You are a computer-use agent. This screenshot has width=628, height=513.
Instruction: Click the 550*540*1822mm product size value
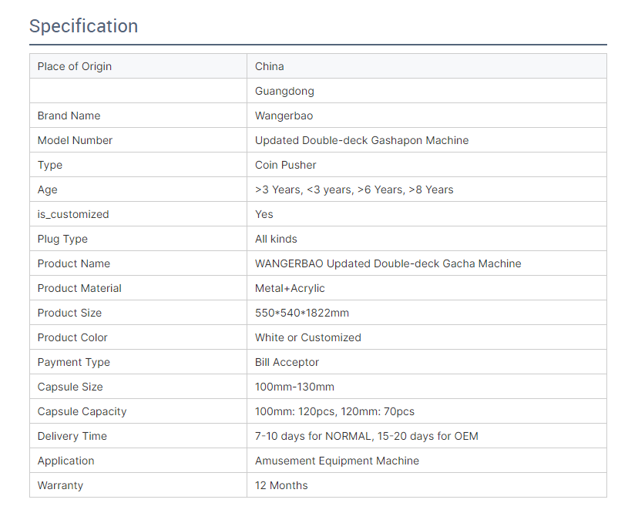click(x=302, y=313)
